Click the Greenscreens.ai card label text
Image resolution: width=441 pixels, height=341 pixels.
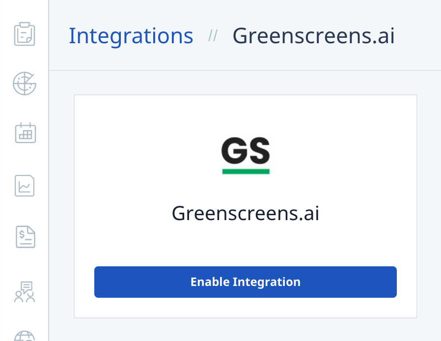click(246, 213)
